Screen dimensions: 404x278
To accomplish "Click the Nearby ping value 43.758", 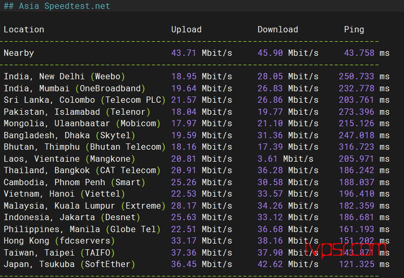I will [x=359, y=53].
